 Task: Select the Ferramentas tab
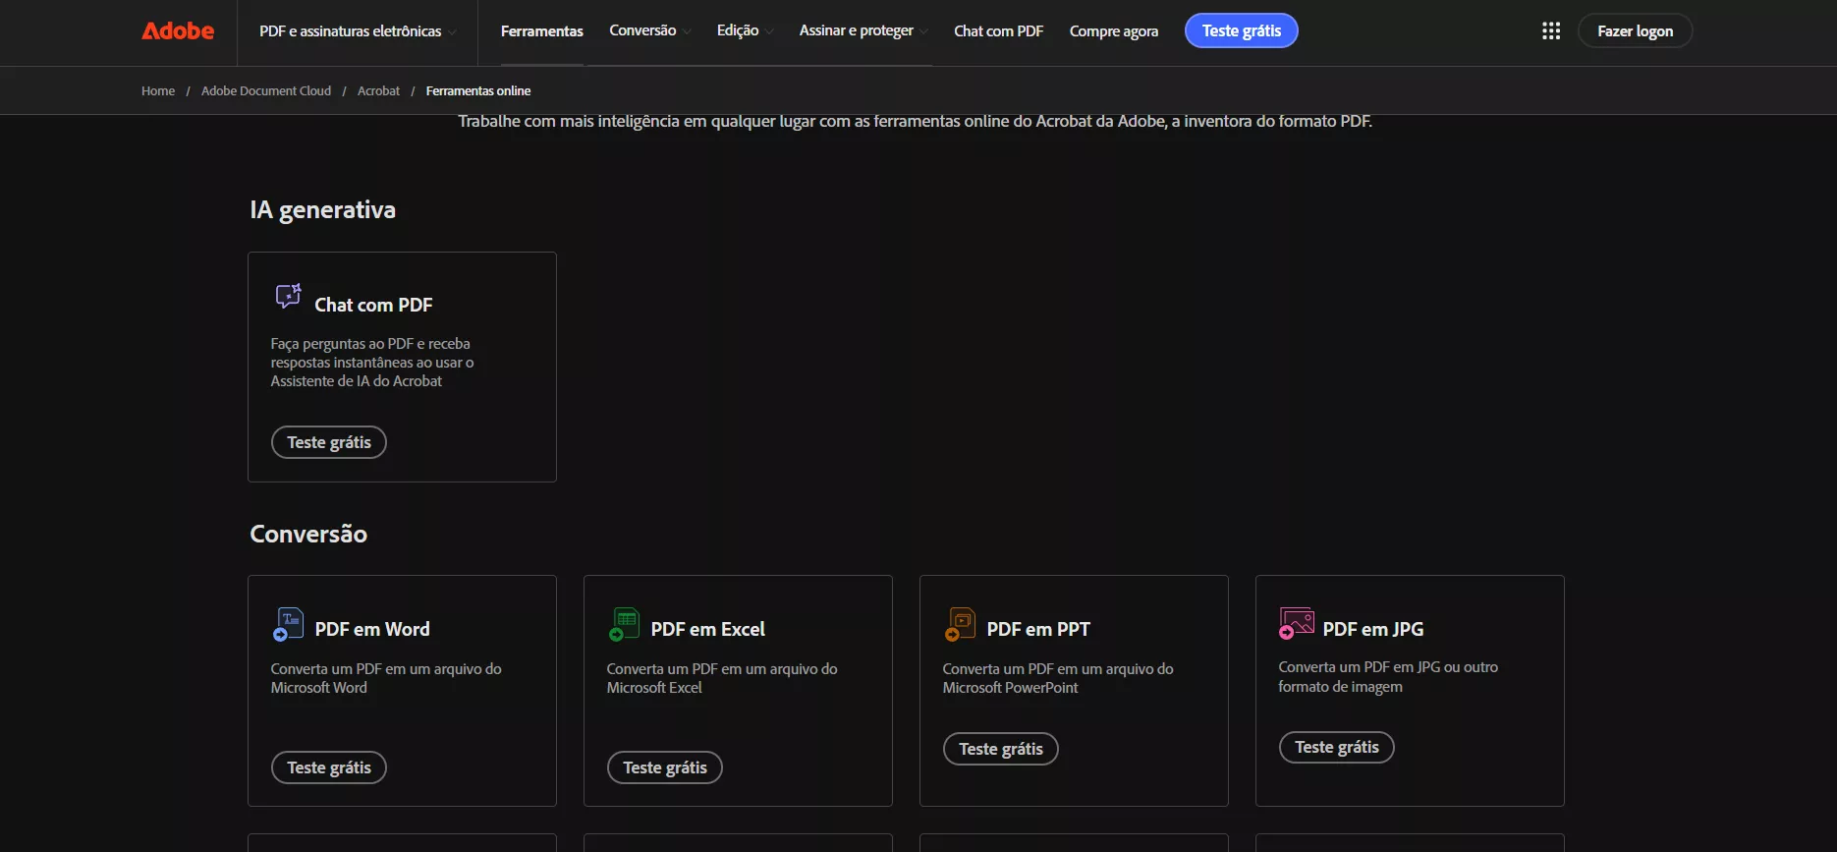click(541, 31)
